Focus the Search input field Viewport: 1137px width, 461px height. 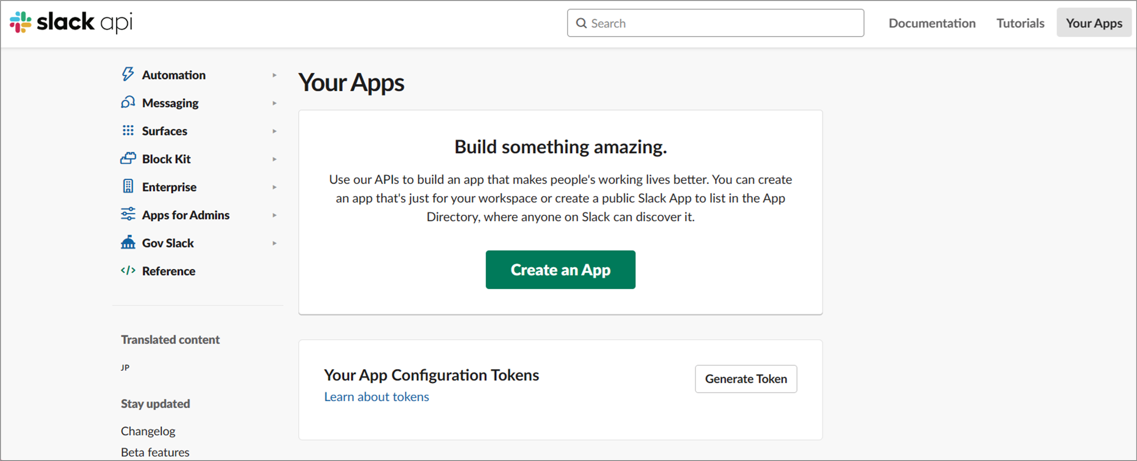[x=716, y=23]
